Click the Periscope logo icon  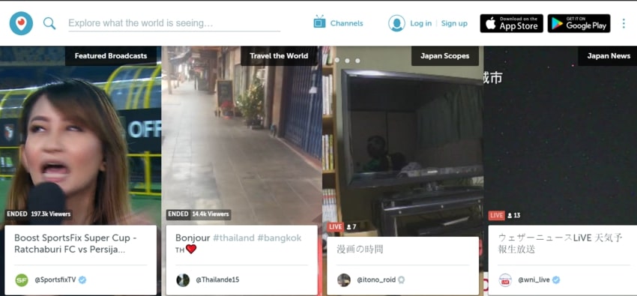[21, 23]
